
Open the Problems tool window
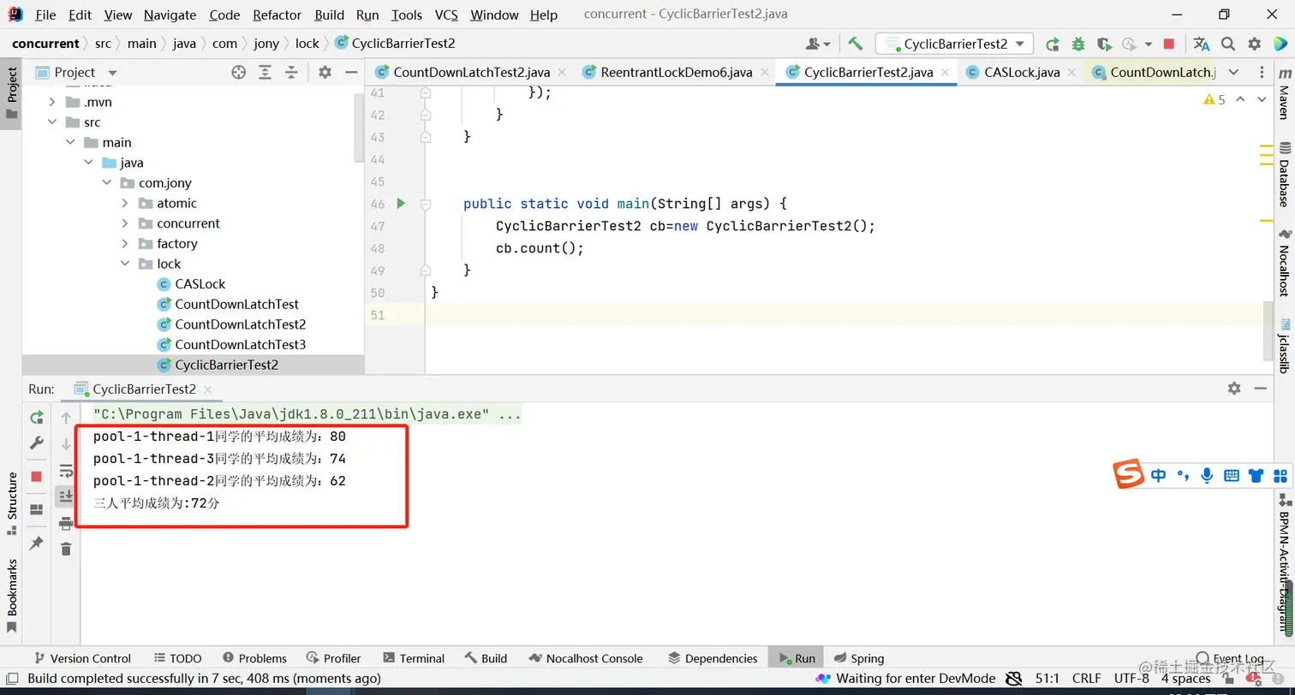254,658
